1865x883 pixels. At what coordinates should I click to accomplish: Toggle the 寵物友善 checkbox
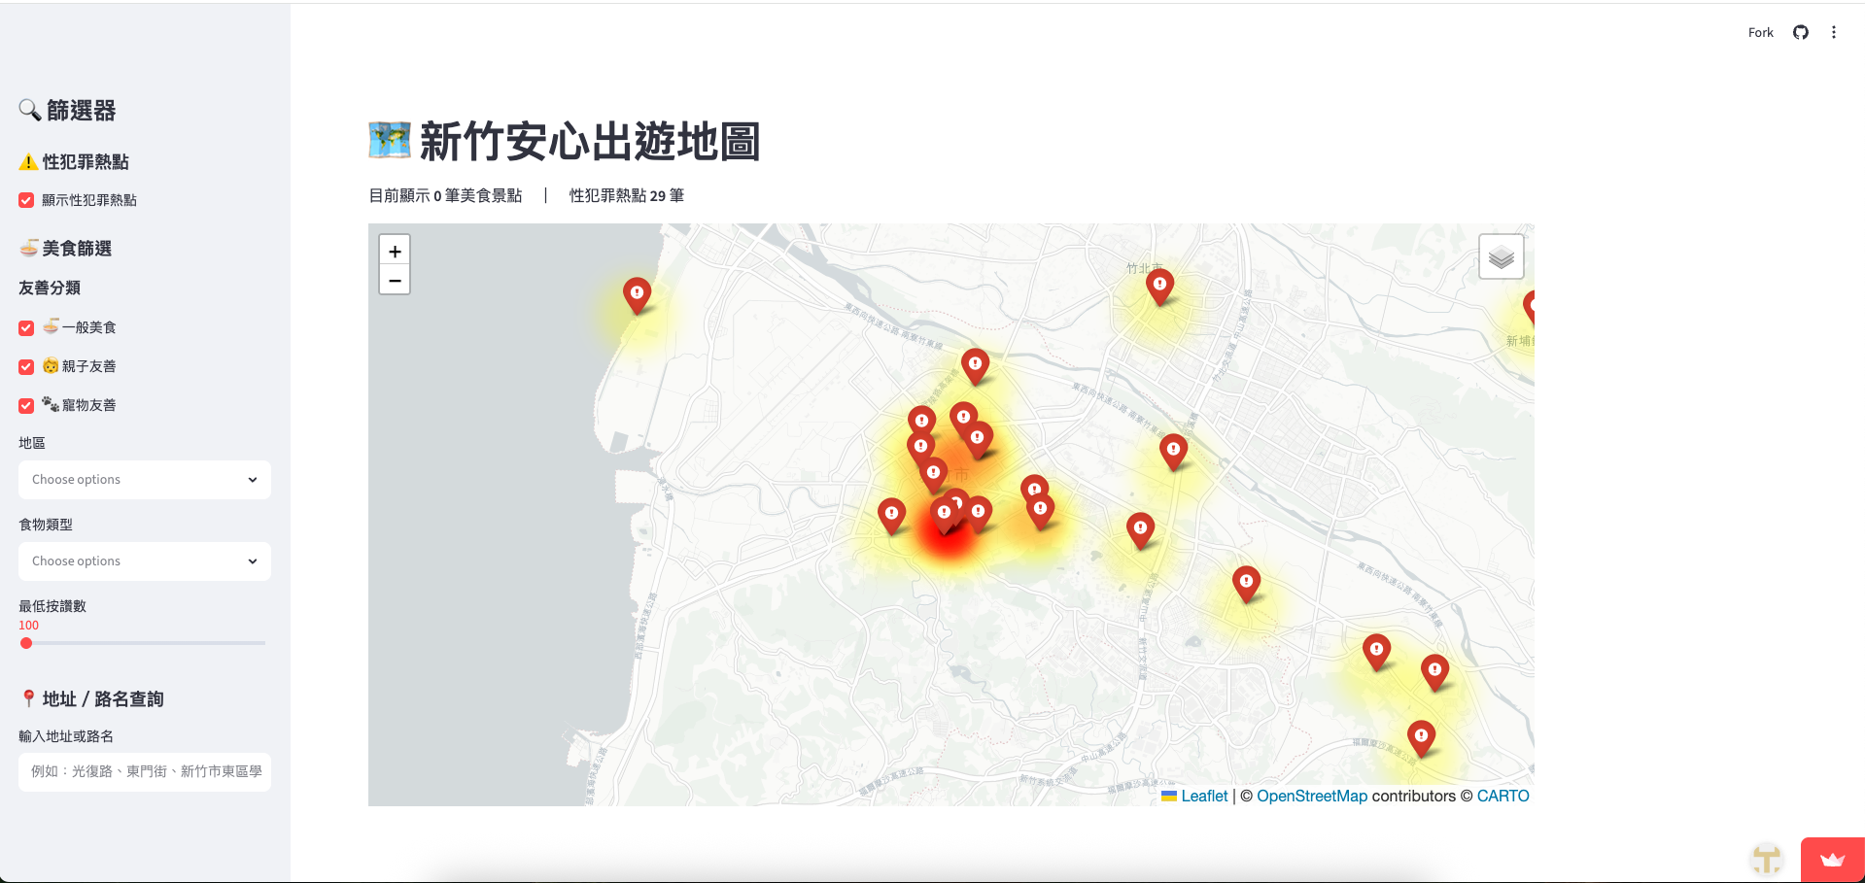(26, 405)
